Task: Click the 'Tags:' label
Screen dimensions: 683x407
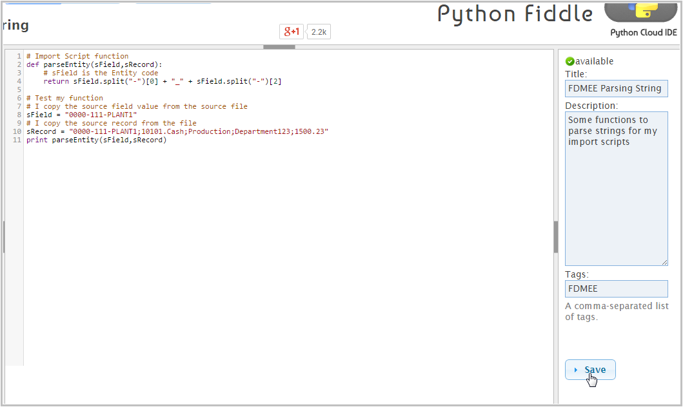Action: click(x=577, y=274)
